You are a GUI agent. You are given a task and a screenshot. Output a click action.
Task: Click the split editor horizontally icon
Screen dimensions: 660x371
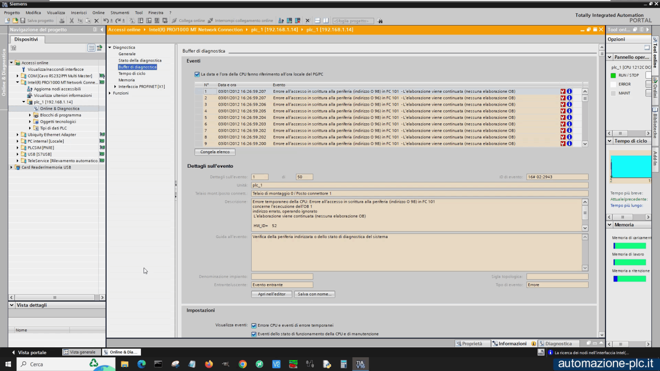click(317, 21)
